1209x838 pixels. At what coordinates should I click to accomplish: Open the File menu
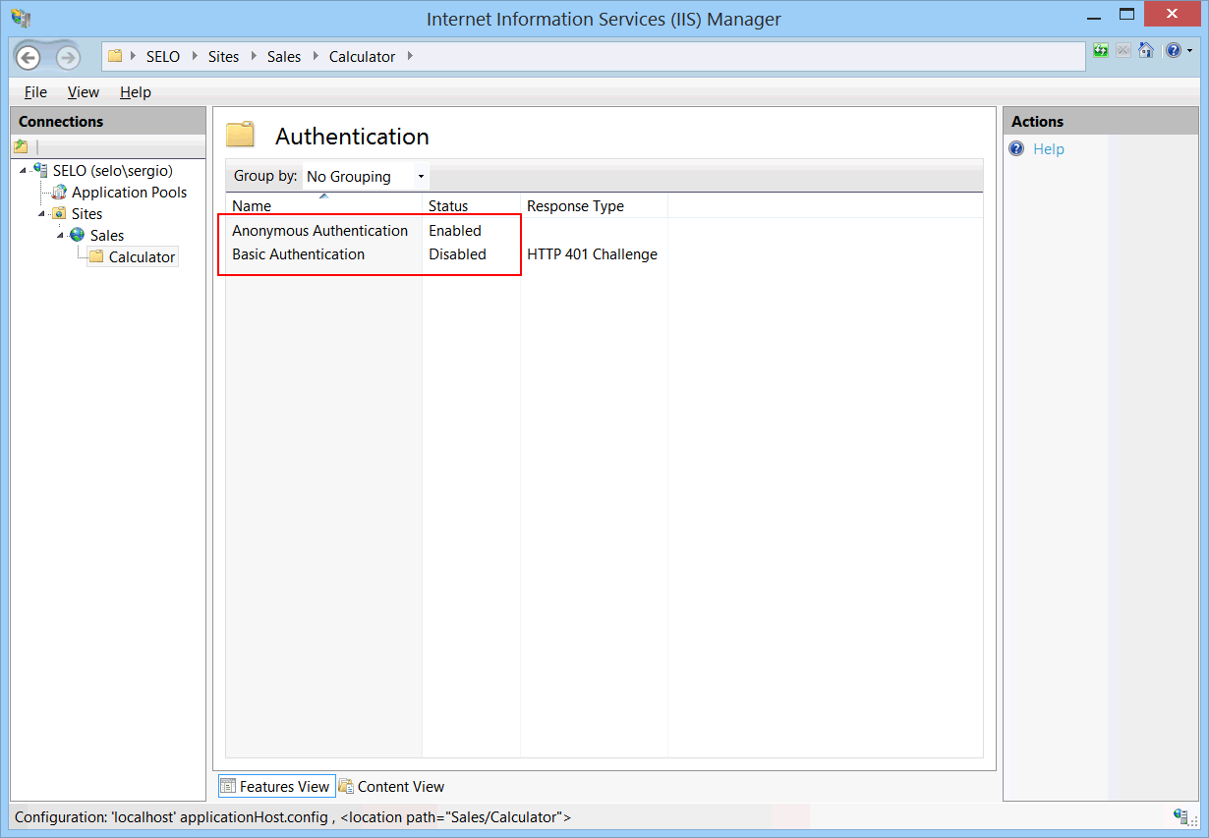point(35,92)
